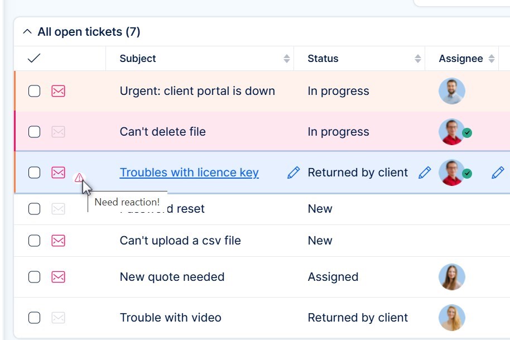Check the box for New quote needed ticket
Viewport: 510px width, 340px height.
point(34,277)
